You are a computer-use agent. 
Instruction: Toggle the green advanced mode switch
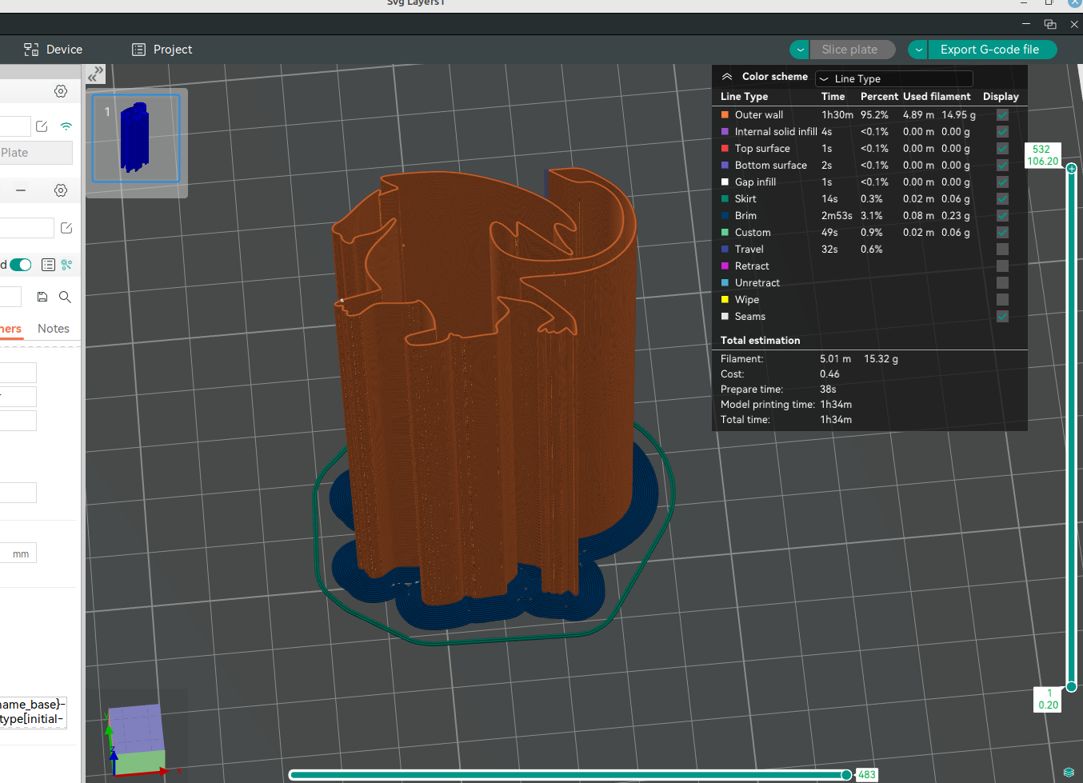pos(21,265)
